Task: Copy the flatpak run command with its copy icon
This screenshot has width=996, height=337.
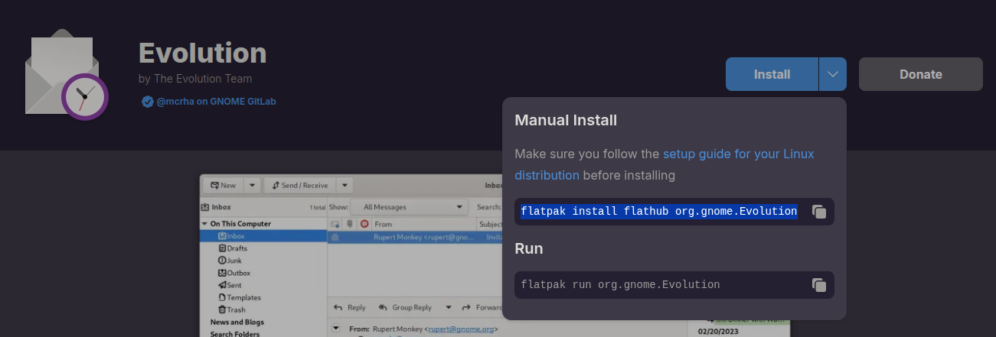Action: (x=819, y=285)
